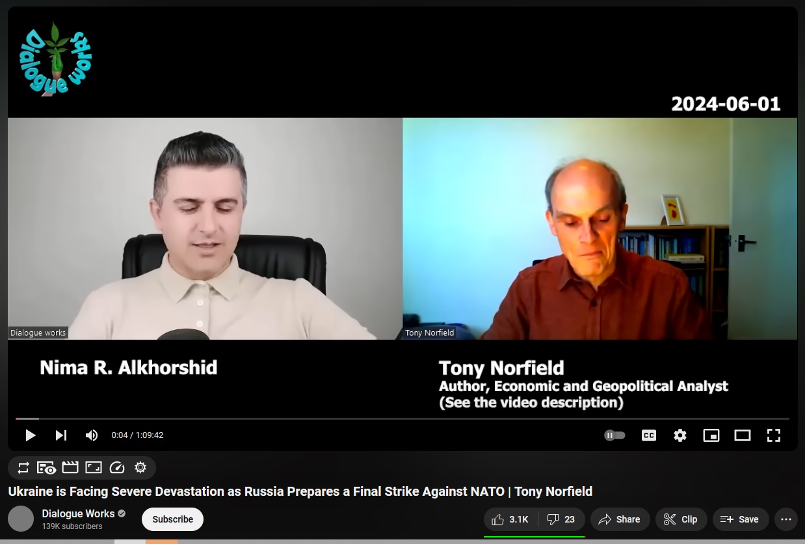Play the video
The height and width of the screenshot is (544, 805).
(30, 435)
